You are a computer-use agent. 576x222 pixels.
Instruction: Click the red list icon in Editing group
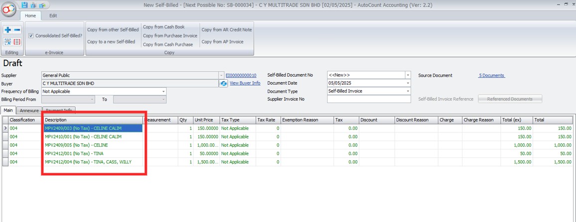[17, 42]
